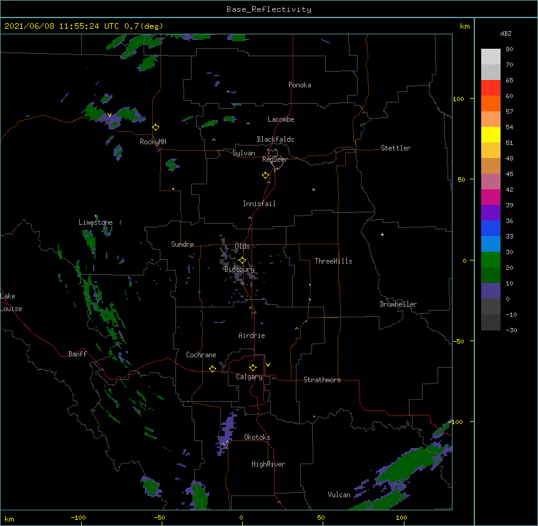538x526 pixels.
Task: Pick the pink 42-45 dBZ legend swatch
Action: coord(491,182)
